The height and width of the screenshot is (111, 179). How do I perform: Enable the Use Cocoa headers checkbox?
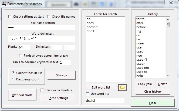[x=42, y=90]
